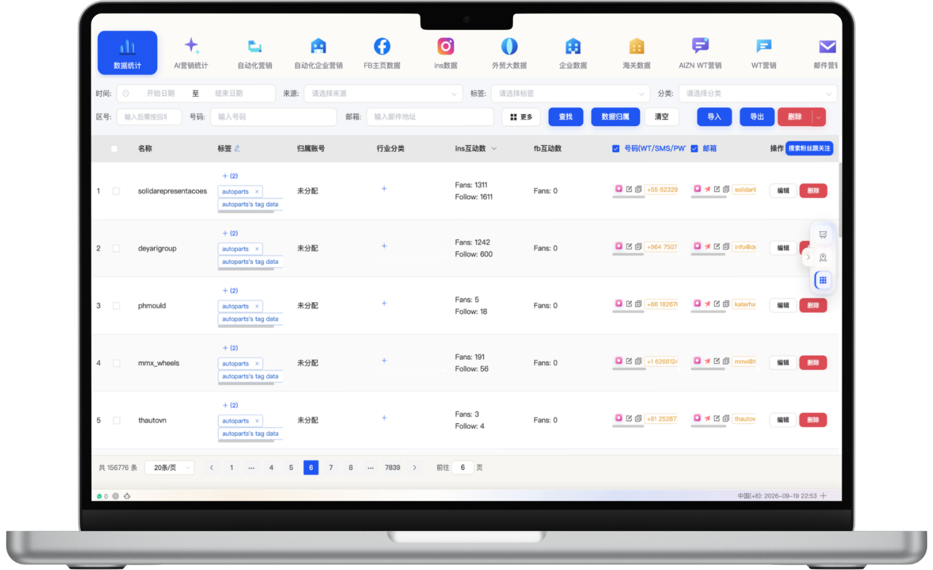
Task: Jump to last page 7839
Action: click(392, 468)
